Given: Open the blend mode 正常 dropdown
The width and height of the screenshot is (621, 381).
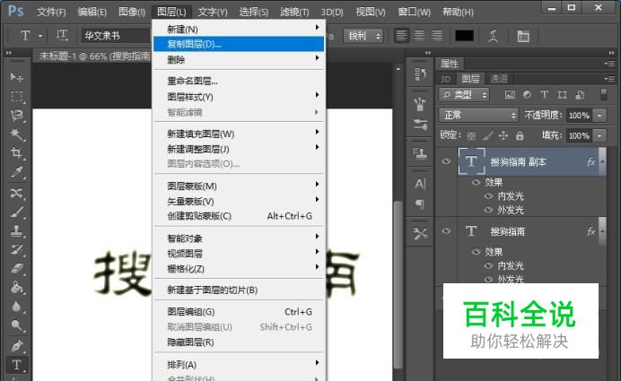Looking at the screenshot, I should pyautogui.click(x=478, y=115).
